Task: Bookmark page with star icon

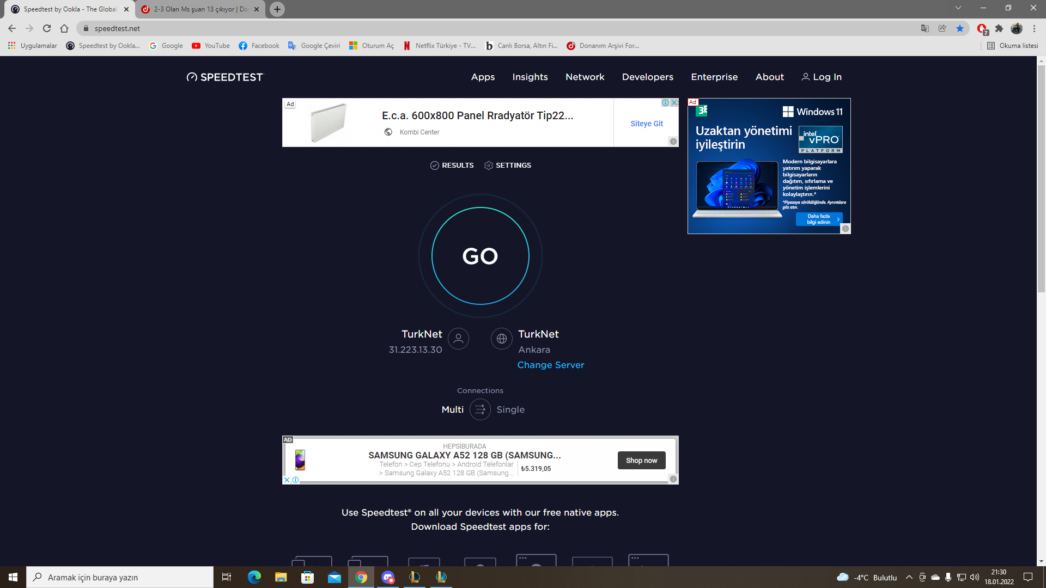Action: 959,28
